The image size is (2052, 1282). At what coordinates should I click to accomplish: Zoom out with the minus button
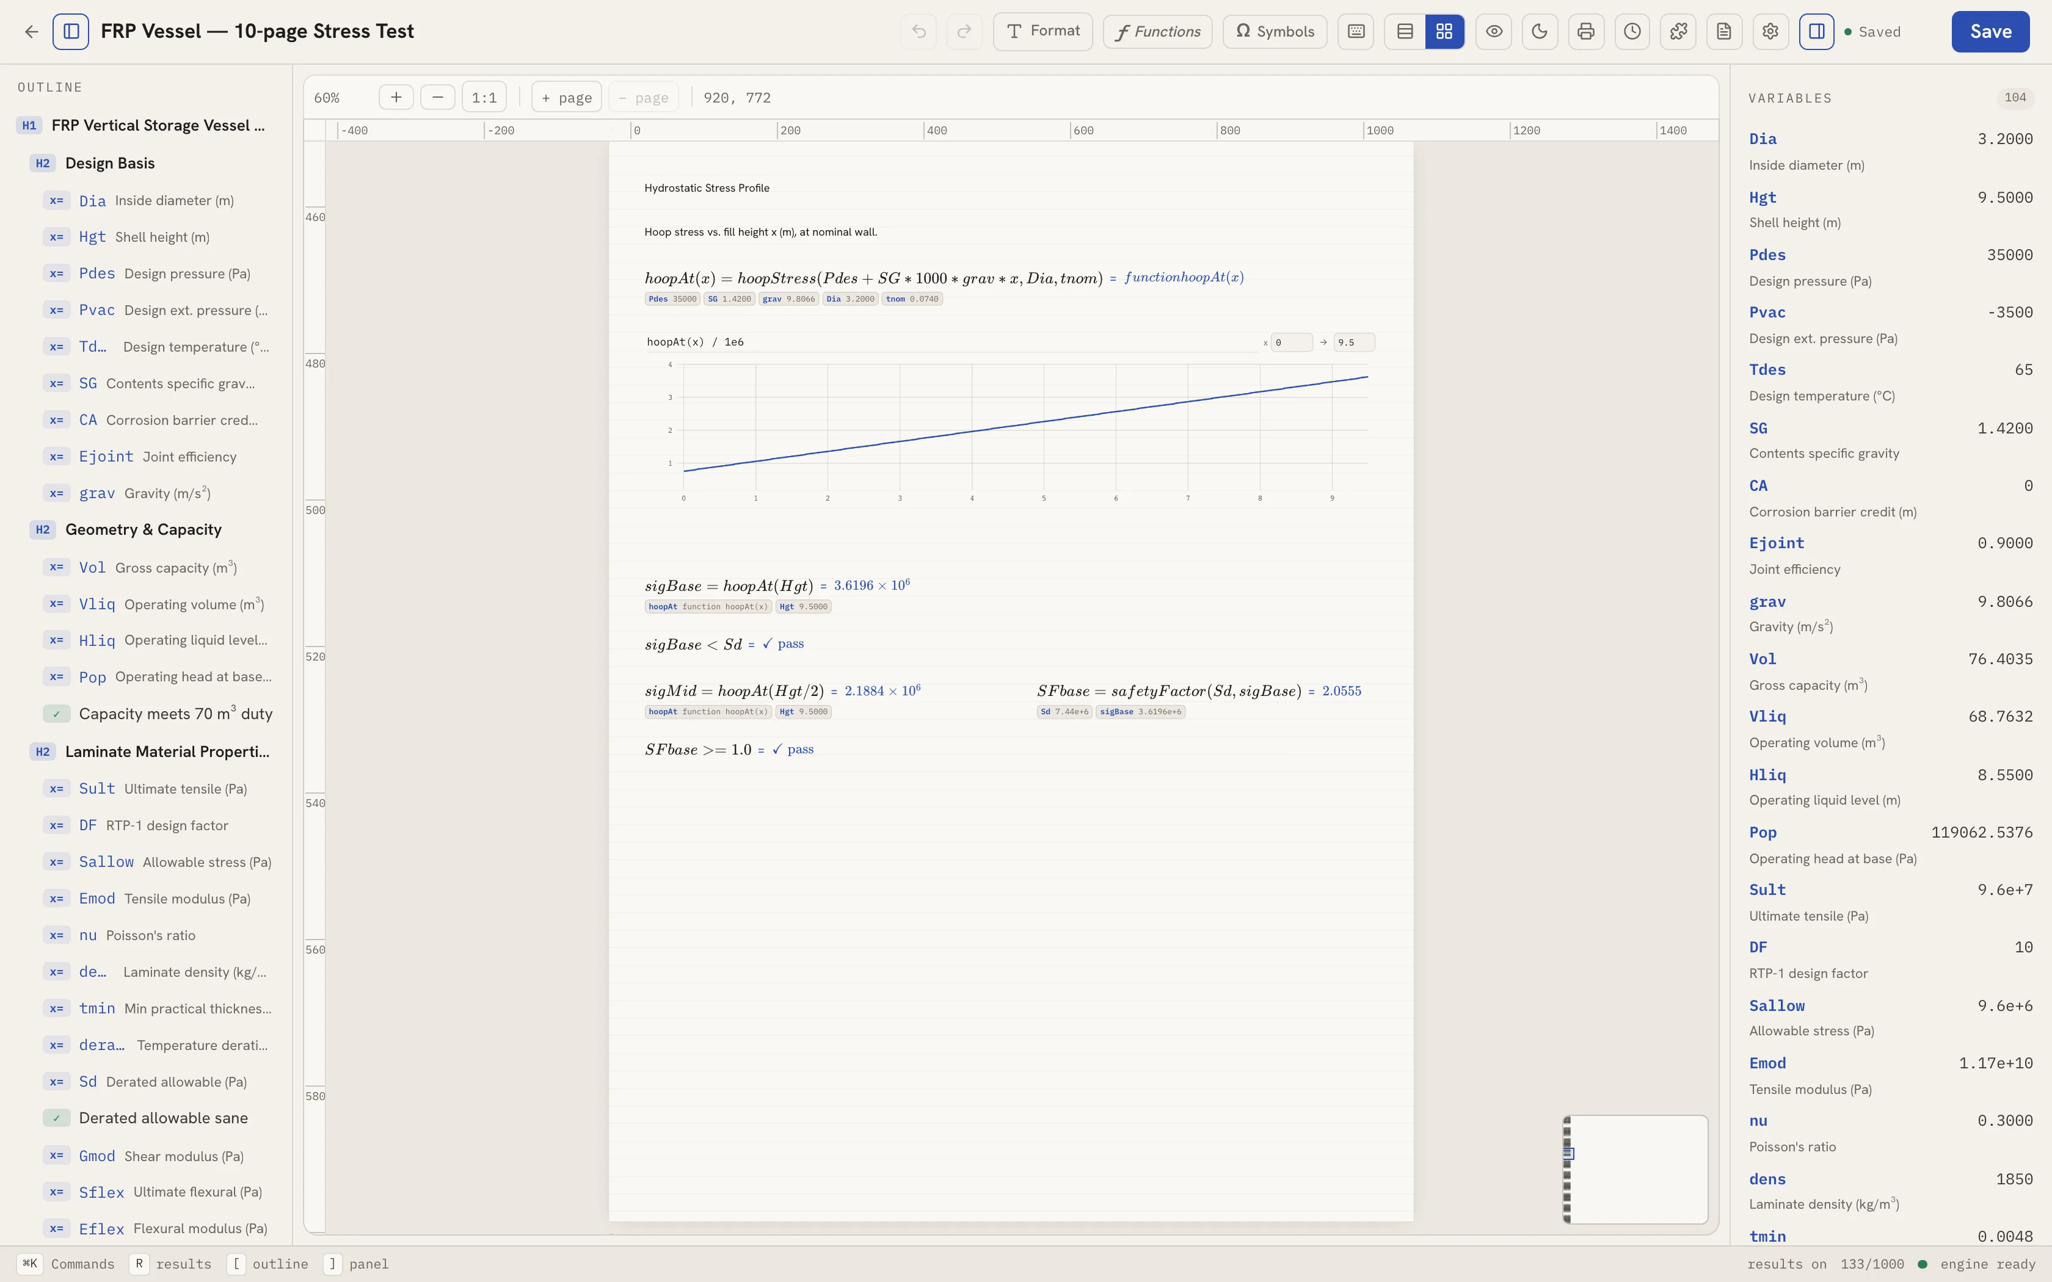click(437, 96)
